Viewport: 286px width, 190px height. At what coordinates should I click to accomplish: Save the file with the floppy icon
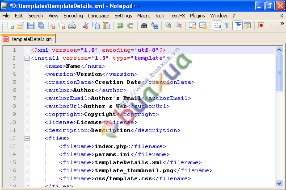[31, 25]
